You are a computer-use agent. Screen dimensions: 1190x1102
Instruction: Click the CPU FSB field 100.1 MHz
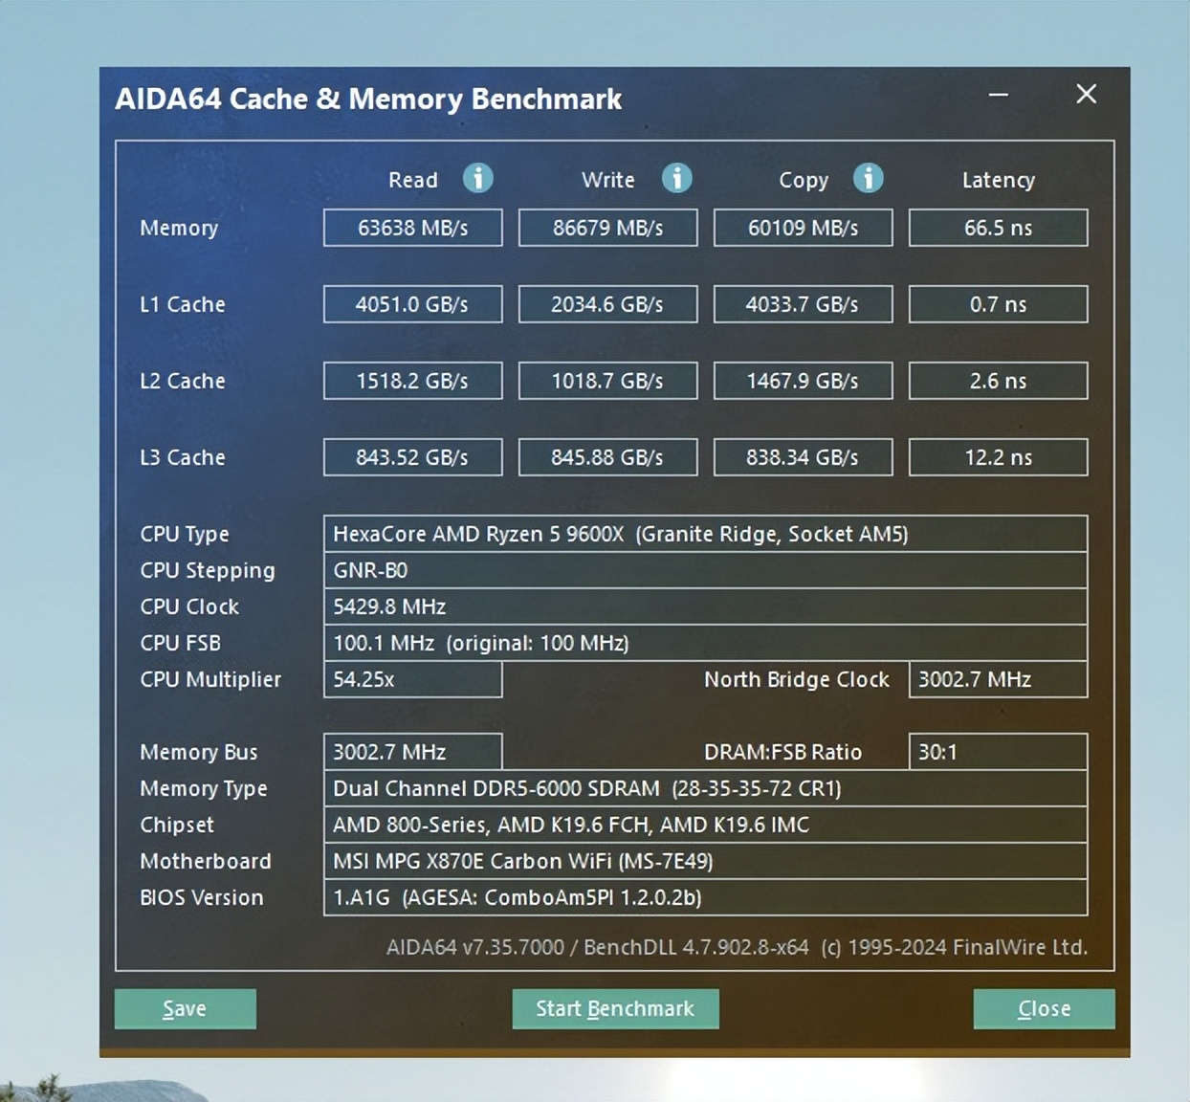click(705, 643)
